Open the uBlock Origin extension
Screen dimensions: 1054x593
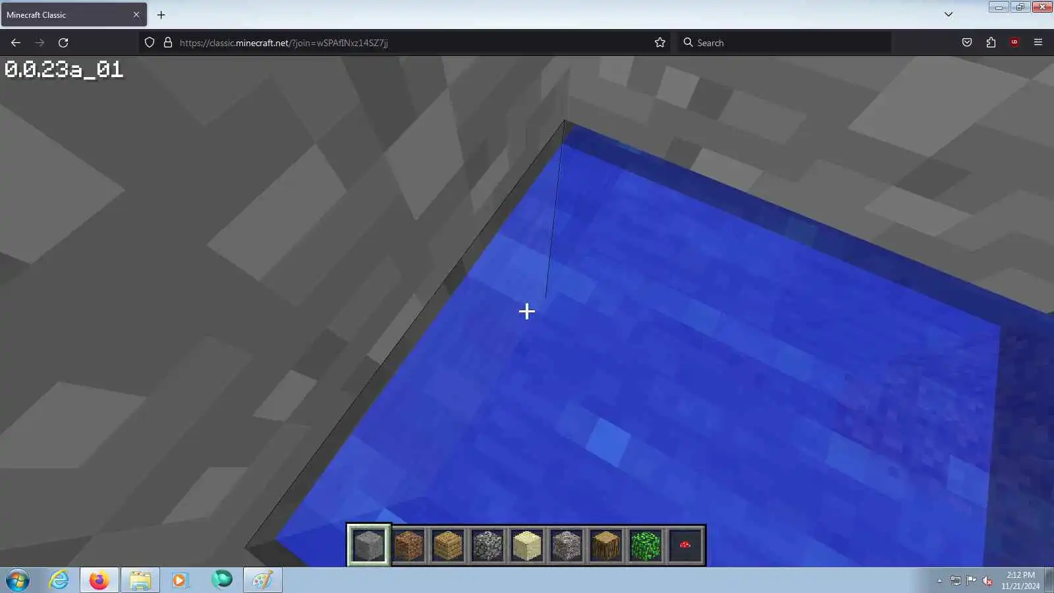[x=1014, y=43]
